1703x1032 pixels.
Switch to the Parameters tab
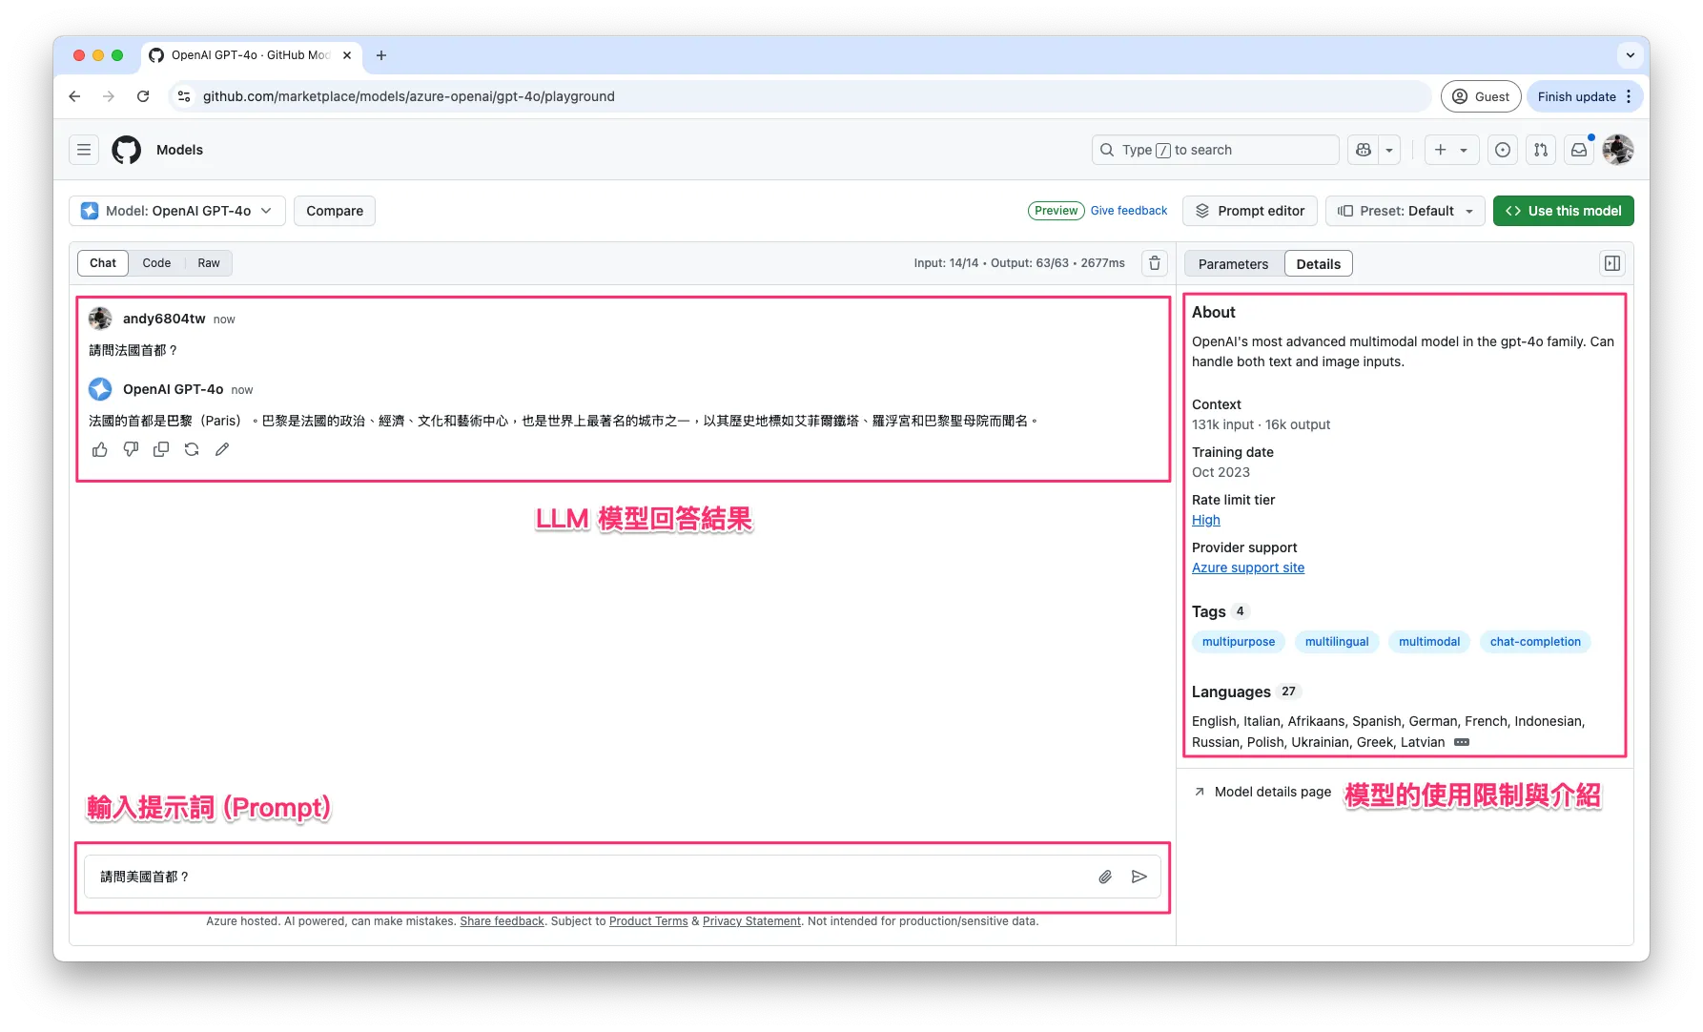(x=1233, y=264)
